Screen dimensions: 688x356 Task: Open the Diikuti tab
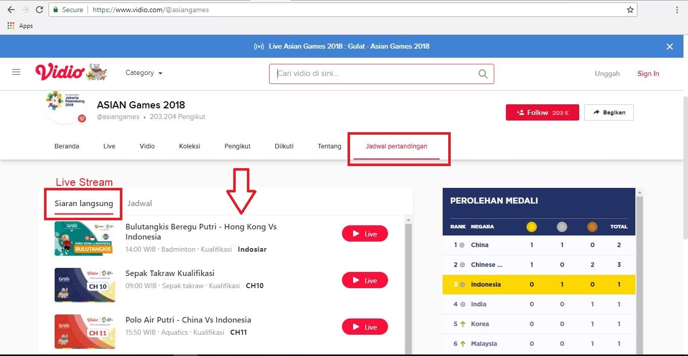[x=284, y=146]
